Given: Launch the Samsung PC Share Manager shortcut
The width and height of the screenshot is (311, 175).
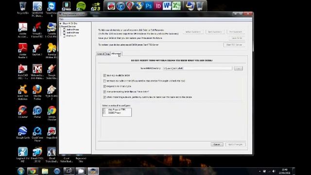Looking at the screenshot, I should (x=37, y=9).
